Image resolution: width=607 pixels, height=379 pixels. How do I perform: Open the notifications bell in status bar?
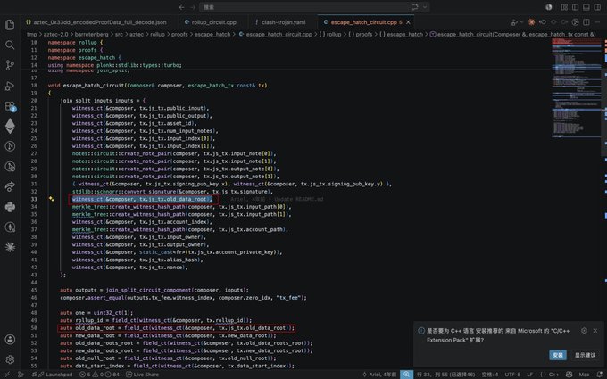600,375
